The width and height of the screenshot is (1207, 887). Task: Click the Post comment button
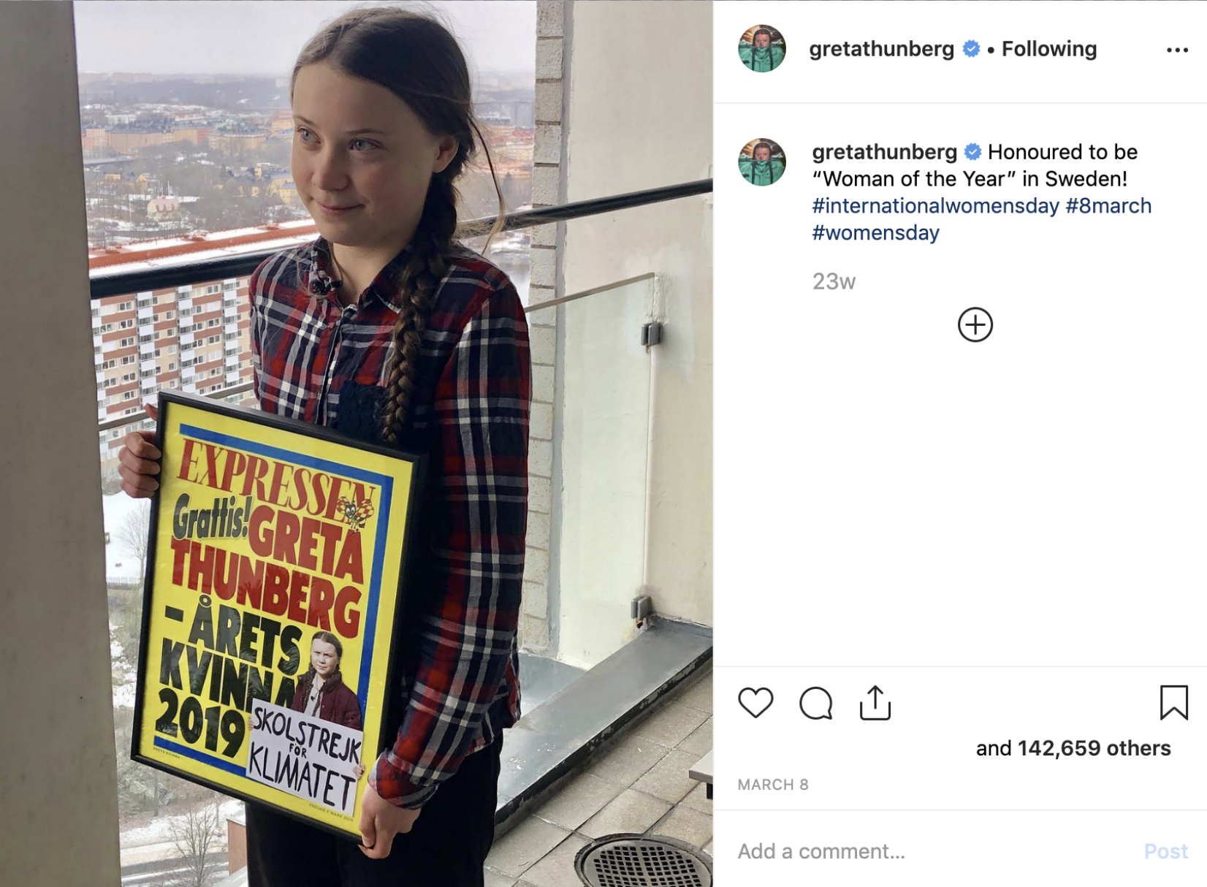[x=1165, y=851]
